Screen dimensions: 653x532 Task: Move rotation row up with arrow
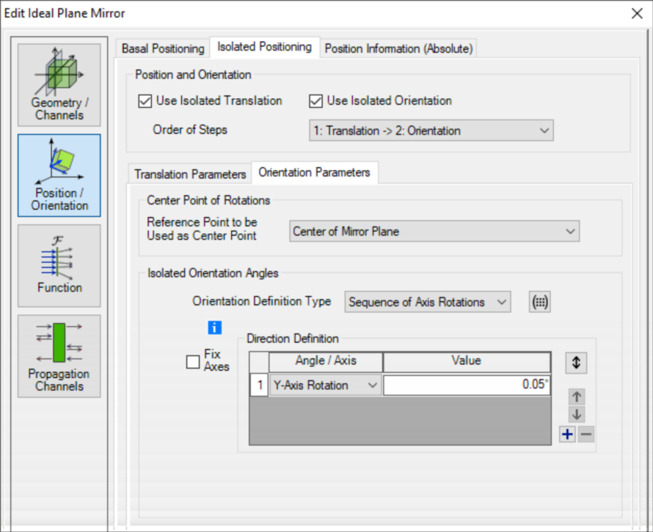click(x=577, y=397)
